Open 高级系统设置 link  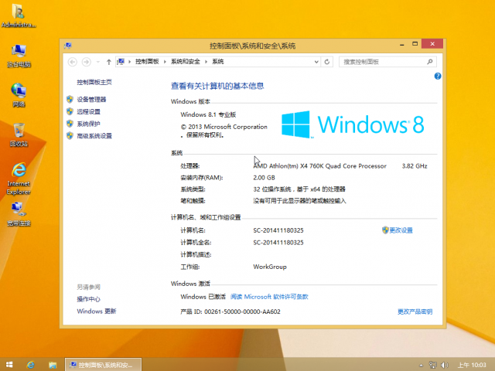click(94, 136)
